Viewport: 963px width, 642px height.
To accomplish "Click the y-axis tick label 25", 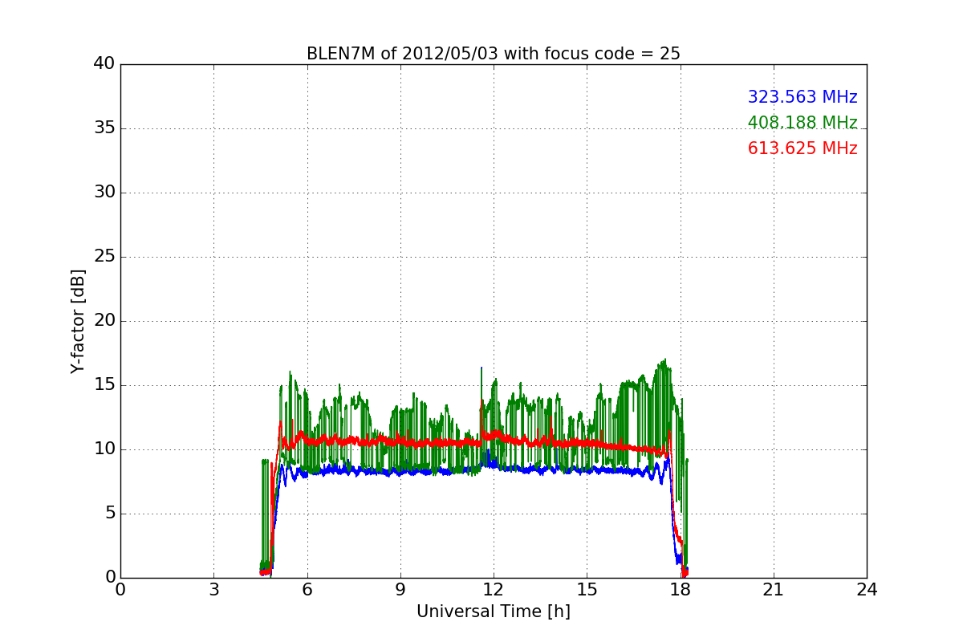I will point(104,257).
